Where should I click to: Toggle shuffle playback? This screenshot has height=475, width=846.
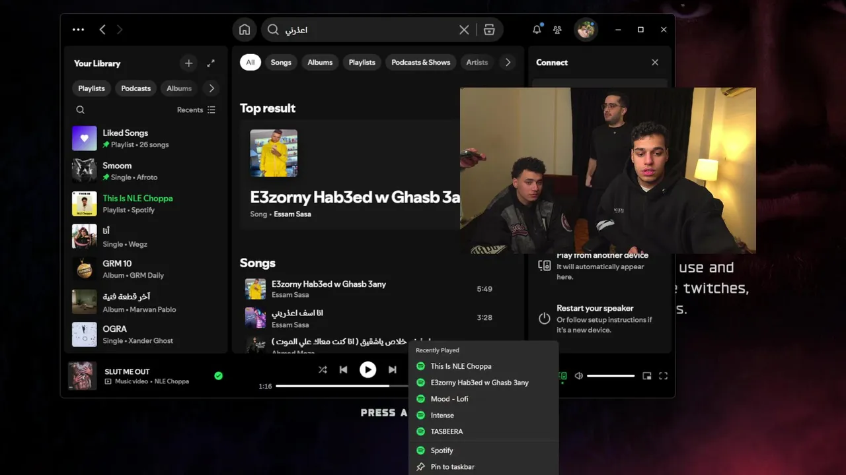(323, 370)
